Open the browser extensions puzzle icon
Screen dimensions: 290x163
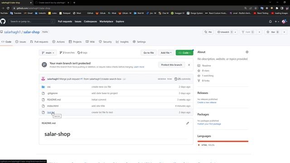277,8
